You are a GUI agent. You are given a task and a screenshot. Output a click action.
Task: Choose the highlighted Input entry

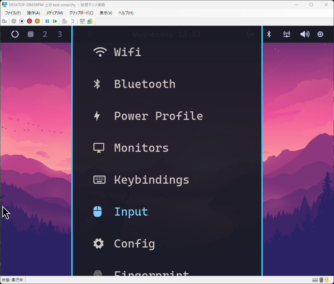click(x=167, y=212)
